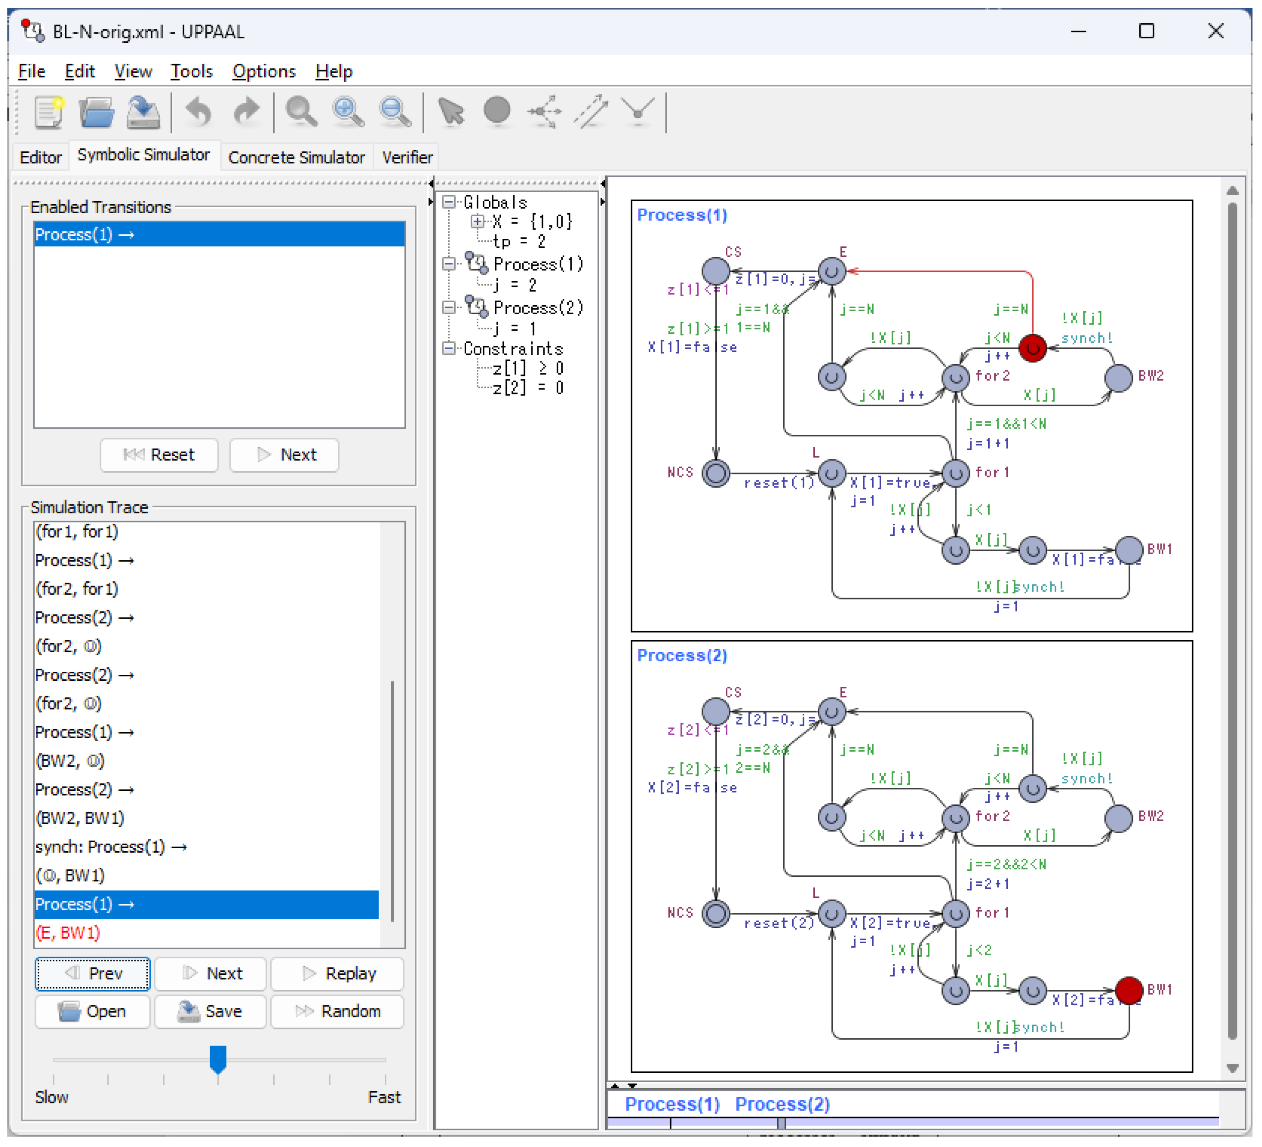Click the Zoom Out magnifier icon
The image size is (1262, 1147).
395,112
